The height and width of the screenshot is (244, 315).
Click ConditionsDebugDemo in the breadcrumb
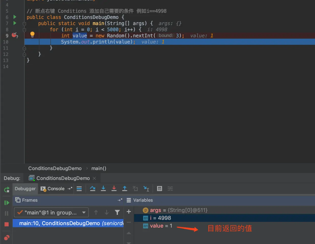click(x=55, y=168)
